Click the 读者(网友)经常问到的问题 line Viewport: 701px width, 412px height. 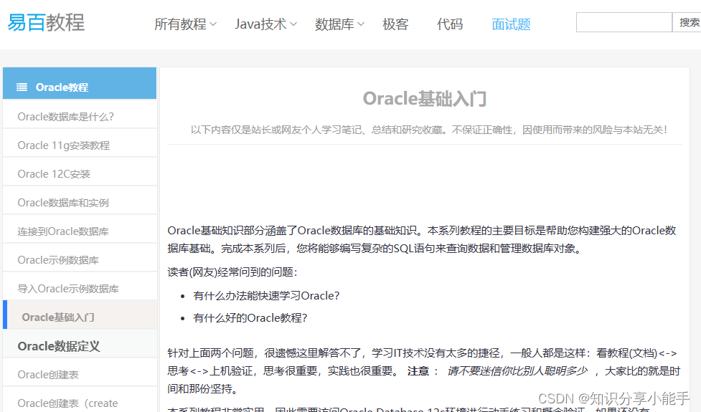[x=232, y=272]
